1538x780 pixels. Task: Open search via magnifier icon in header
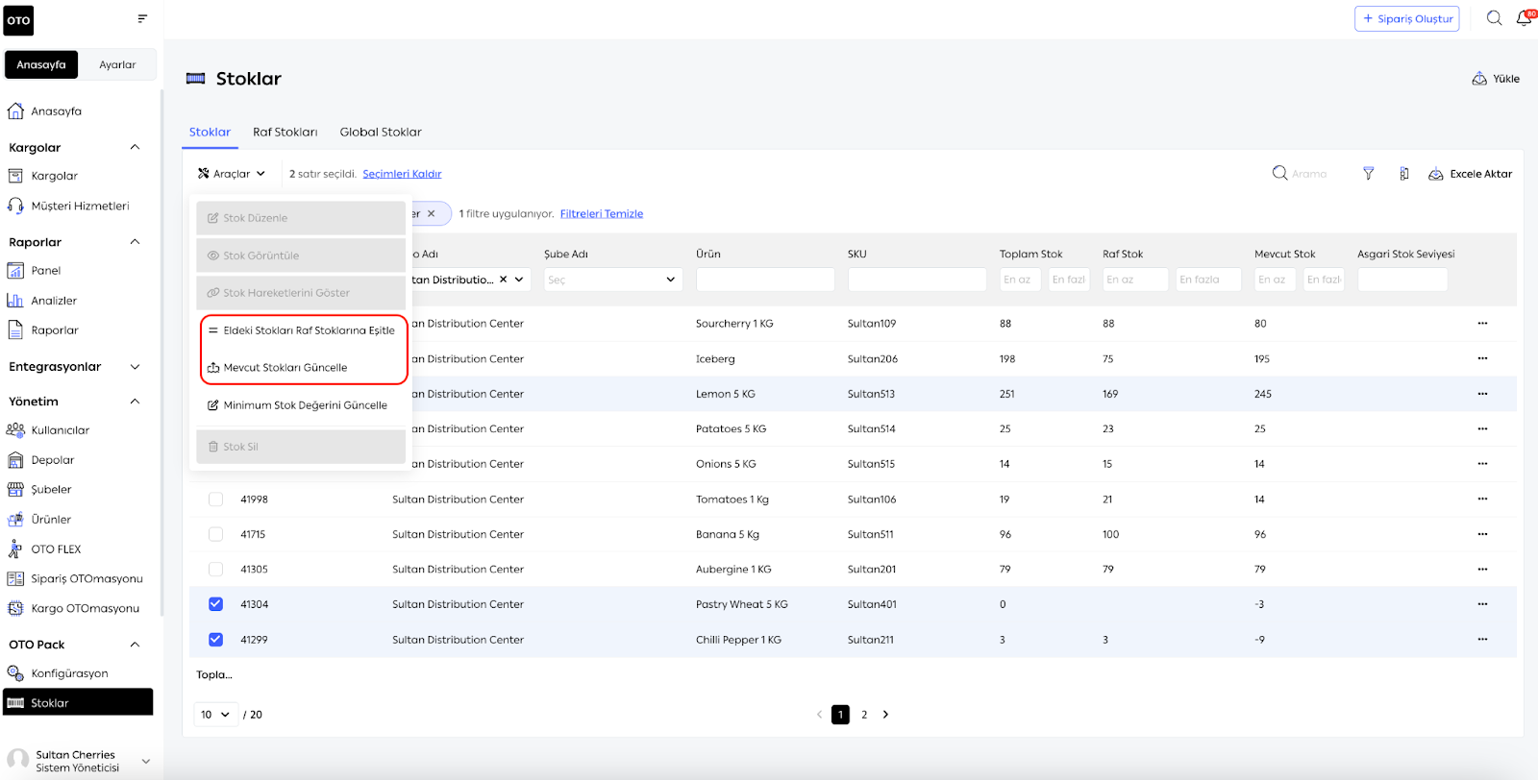point(1494,18)
